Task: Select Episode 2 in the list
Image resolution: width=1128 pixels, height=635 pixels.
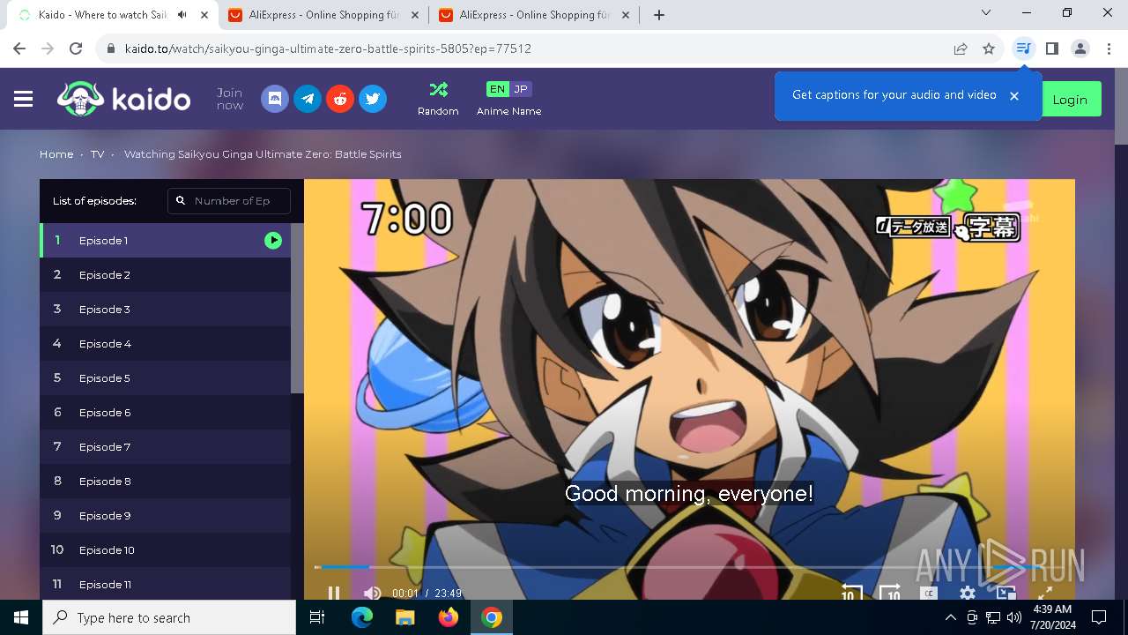Action: click(x=165, y=274)
